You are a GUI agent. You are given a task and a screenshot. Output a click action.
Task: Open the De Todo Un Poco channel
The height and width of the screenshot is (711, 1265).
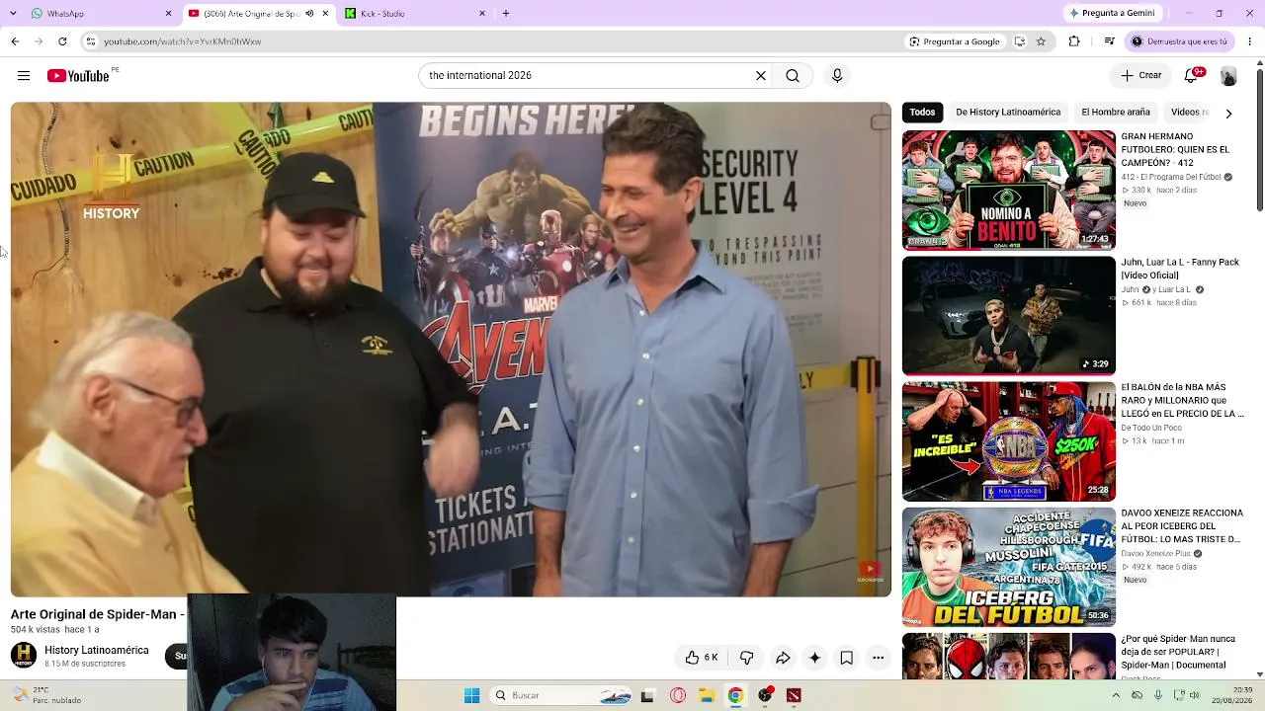[x=1151, y=428]
